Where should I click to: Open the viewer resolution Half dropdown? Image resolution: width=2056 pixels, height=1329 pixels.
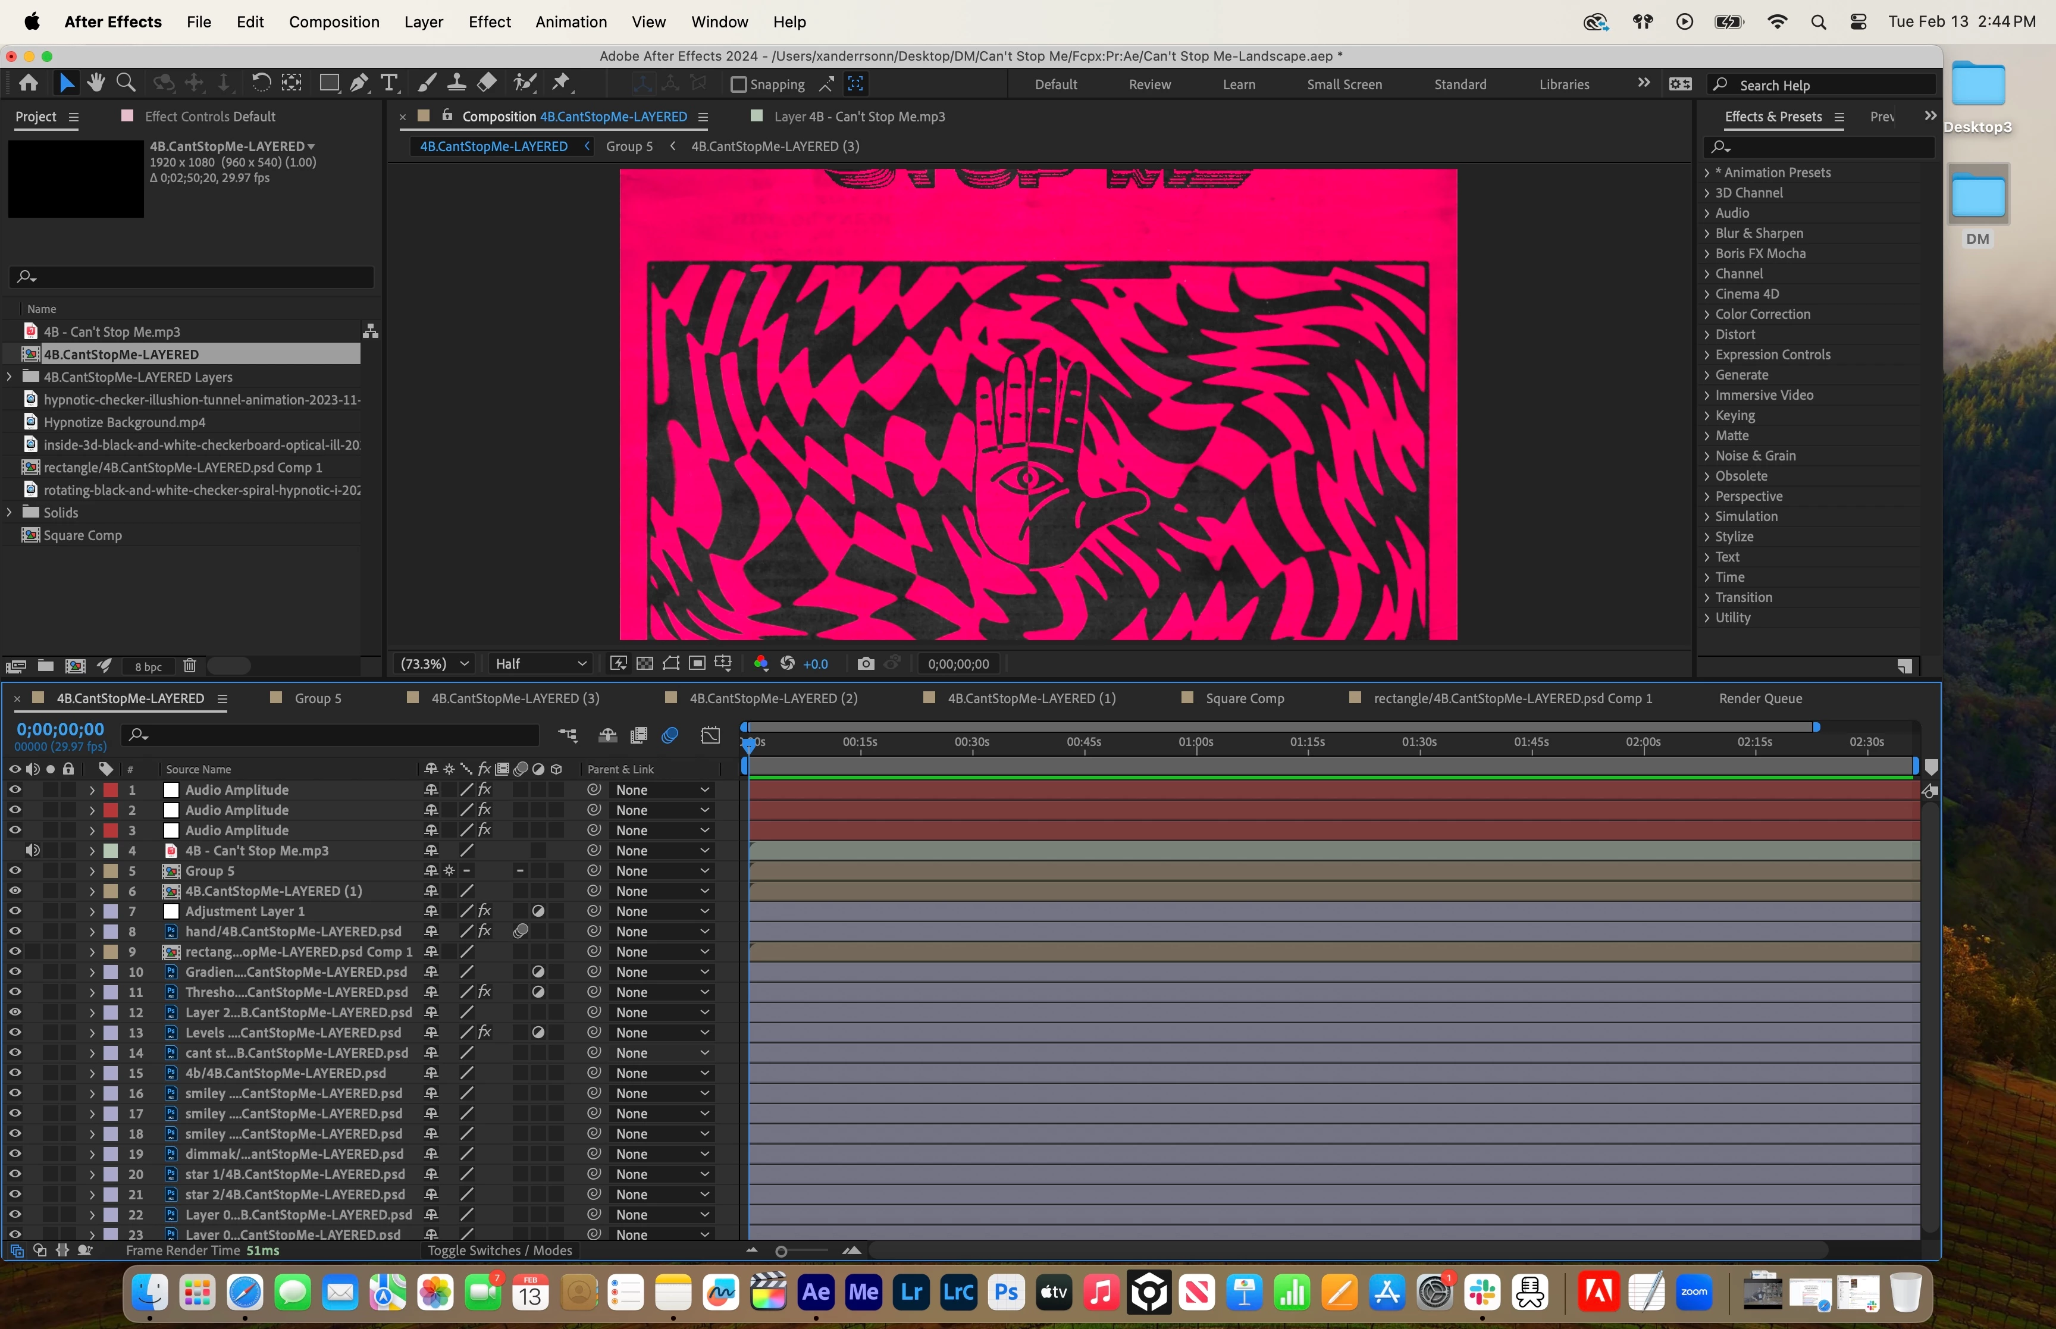540,664
